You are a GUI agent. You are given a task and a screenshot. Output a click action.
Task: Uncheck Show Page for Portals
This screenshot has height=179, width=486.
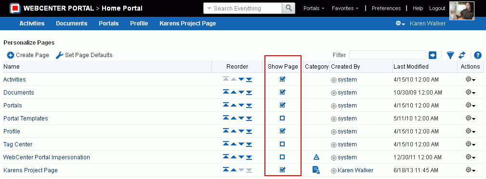[x=282, y=105]
